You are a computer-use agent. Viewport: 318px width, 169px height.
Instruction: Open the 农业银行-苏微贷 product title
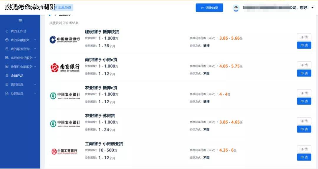pyautogui.click(x=100, y=116)
